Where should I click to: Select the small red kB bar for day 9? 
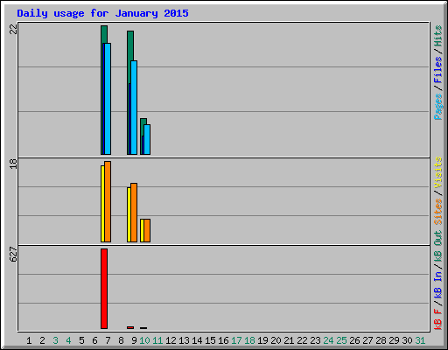(x=130, y=327)
